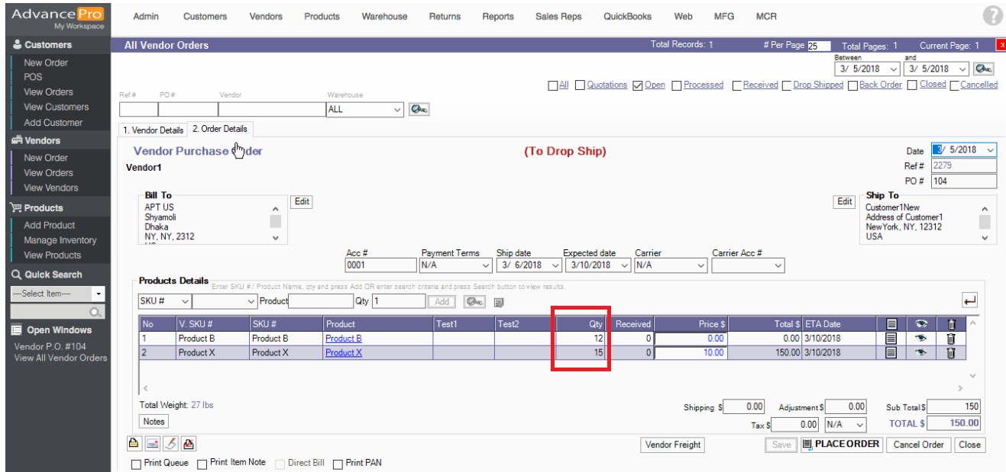This screenshot has height=472, width=1006.
Task: Open the Carrier dropdown
Action: click(700, 265)
